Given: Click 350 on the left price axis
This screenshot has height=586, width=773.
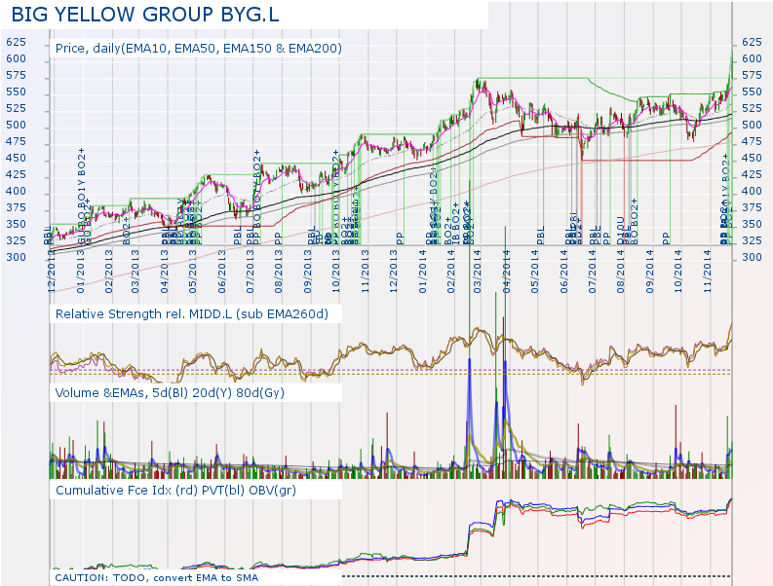Looking at the screenshot, I should (16, 224).
